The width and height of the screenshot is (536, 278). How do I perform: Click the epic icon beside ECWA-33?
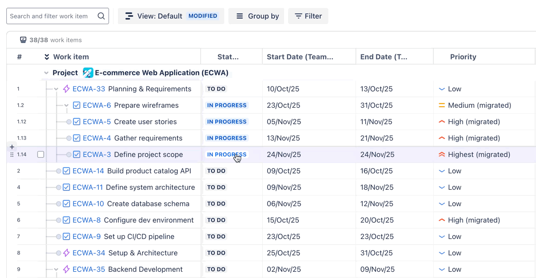(x=67, y=89)
